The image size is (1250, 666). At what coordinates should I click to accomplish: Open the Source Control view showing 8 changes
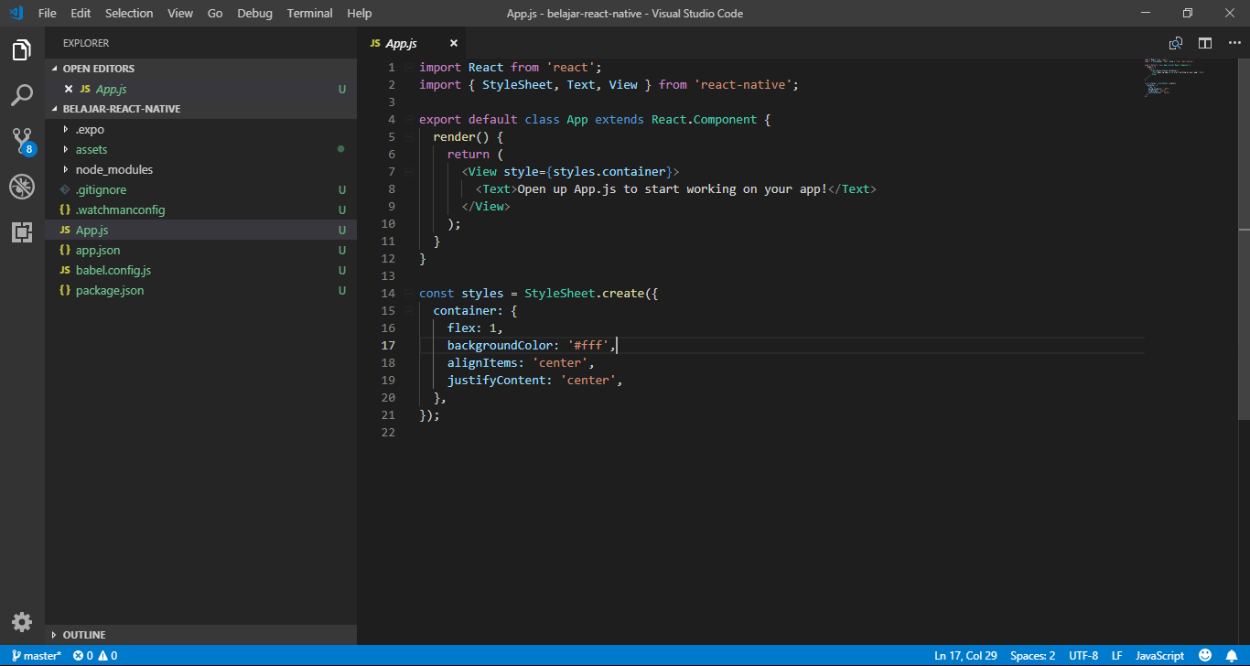pyautogui.click(x=21, y=140)
